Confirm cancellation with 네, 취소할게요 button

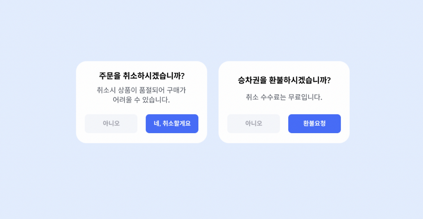tap(172, 124)
